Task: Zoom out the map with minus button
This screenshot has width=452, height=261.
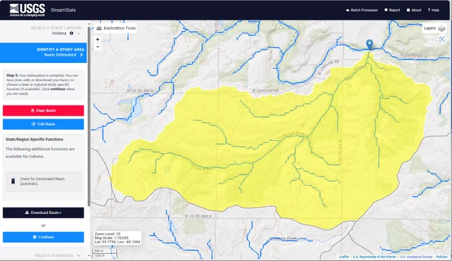Action: [x=98, y=46]
